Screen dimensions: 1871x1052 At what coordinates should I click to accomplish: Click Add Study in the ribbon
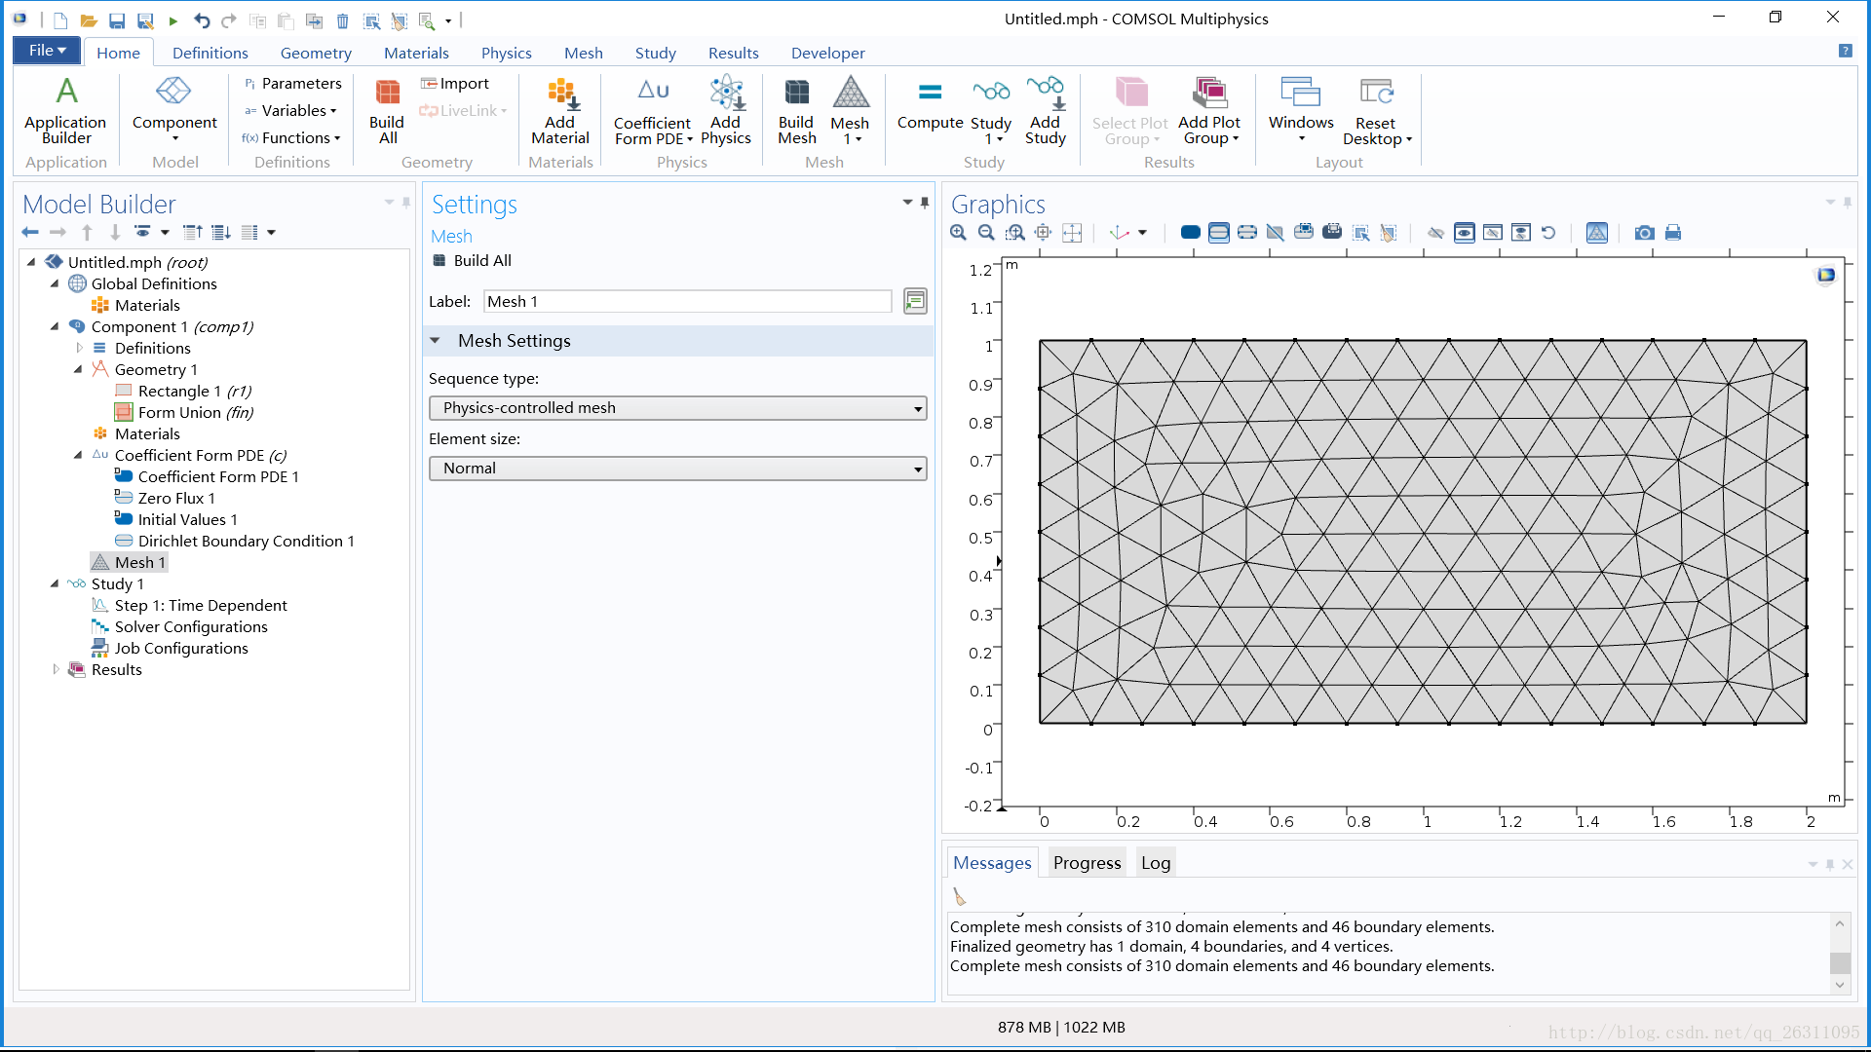click(x=1045, y=110)
